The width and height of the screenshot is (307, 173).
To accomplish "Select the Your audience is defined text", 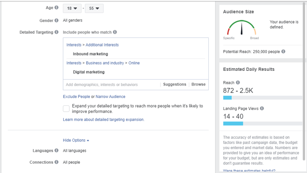I will pos(284,24).
